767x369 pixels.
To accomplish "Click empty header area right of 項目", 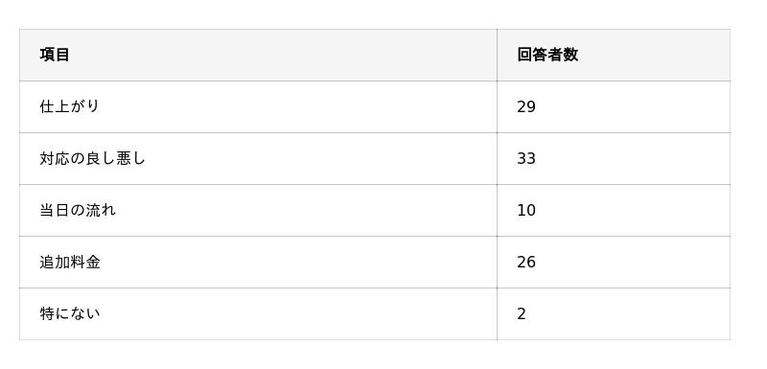I will point(284,55).
